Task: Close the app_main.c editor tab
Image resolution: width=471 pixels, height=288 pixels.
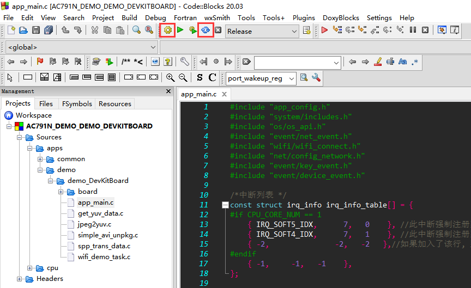Action: 224,94
